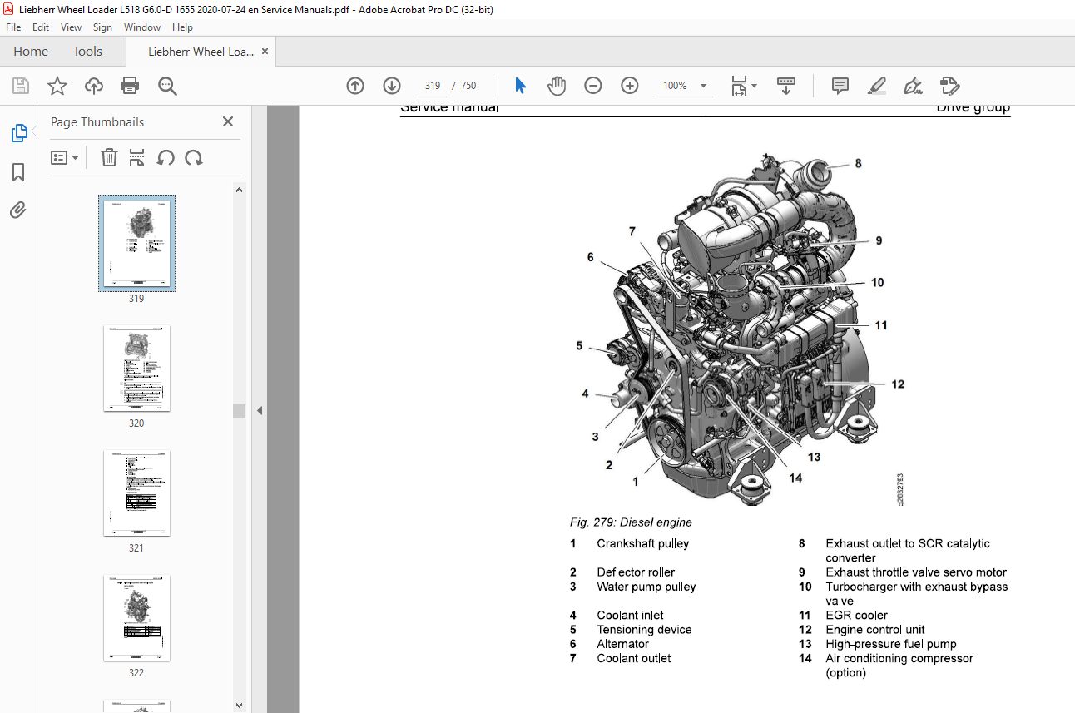Open the File menu
Viewport: 1075px width, 713px height.
pos(13,27)
